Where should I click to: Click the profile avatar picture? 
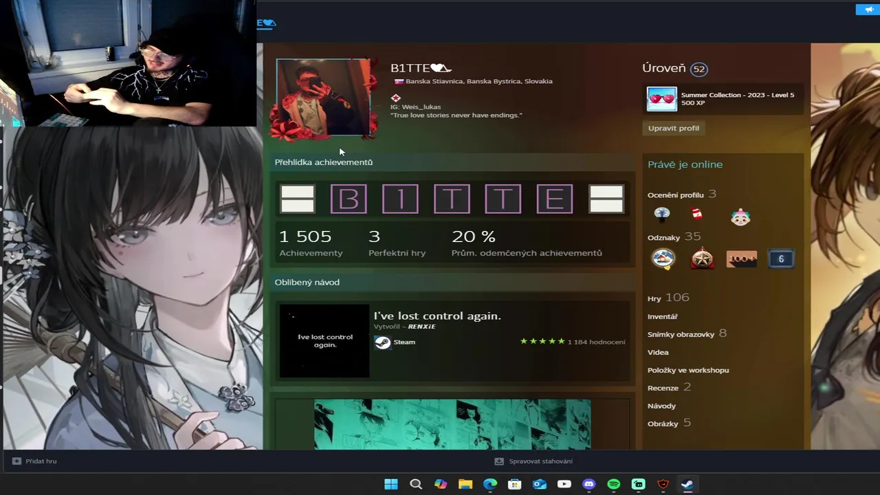click(x=323, y=97)
